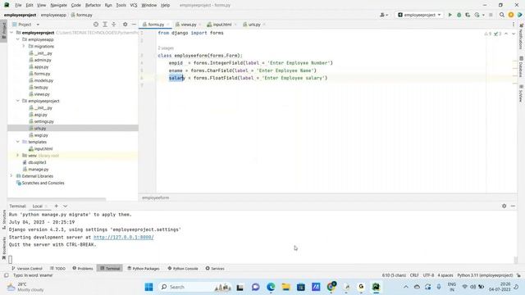Open Search Everywhere magnifier icon
525x295 pixels.
502,15
